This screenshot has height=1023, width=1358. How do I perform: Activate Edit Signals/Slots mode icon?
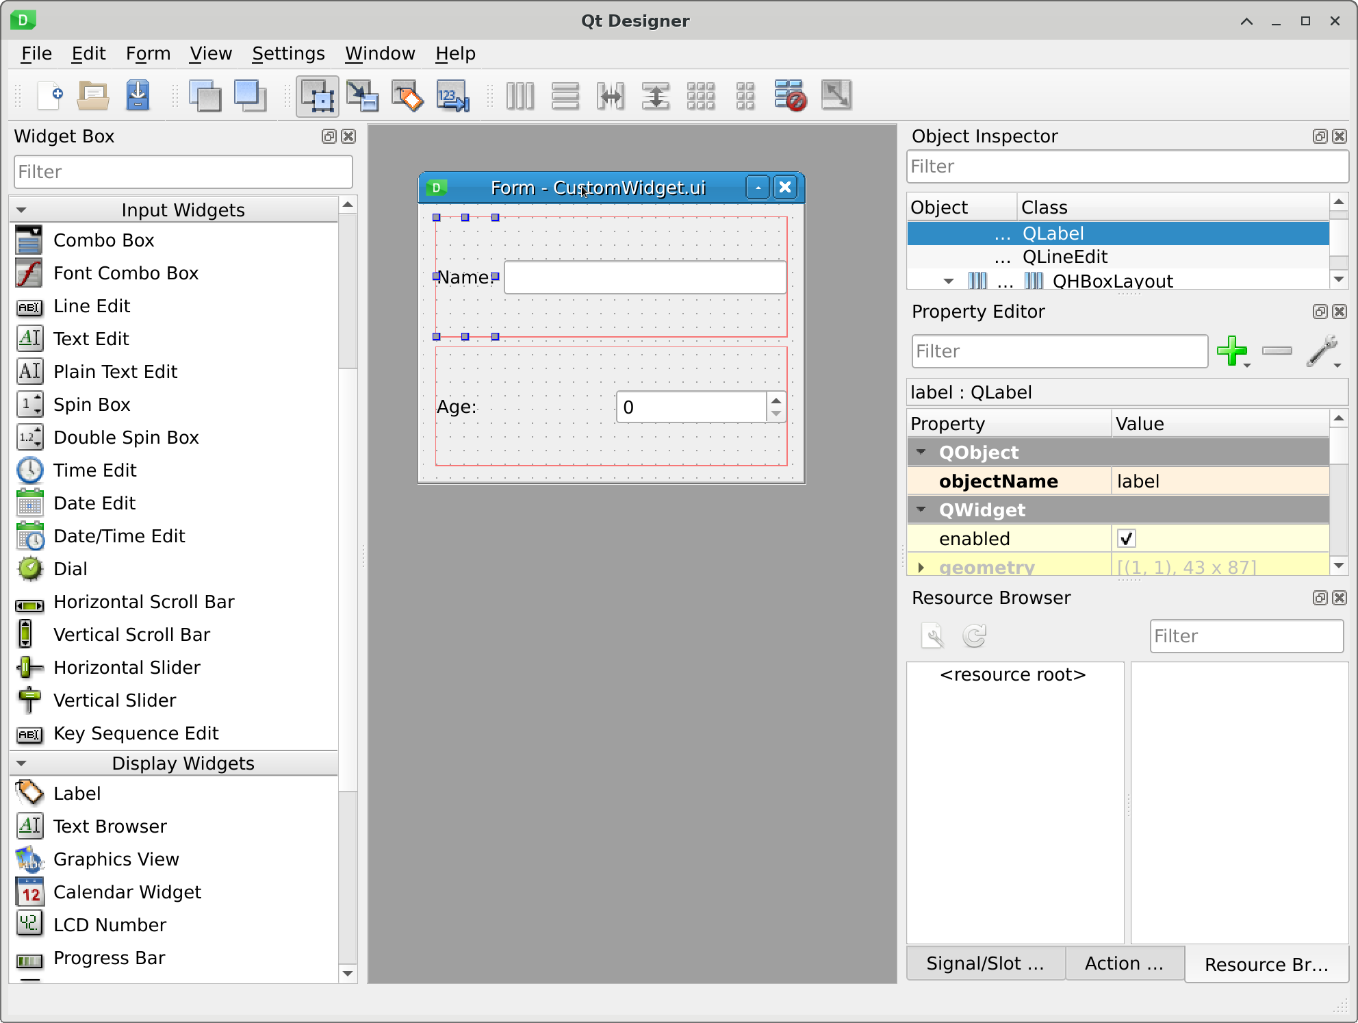362,96
